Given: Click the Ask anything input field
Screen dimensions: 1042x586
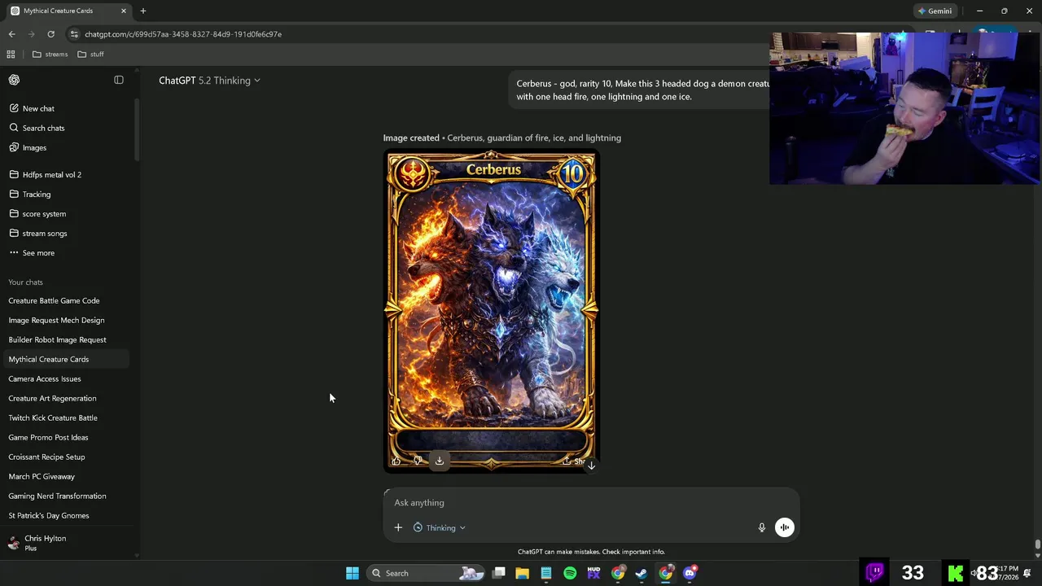Looking at the screenshot, I should click(591, 502).
